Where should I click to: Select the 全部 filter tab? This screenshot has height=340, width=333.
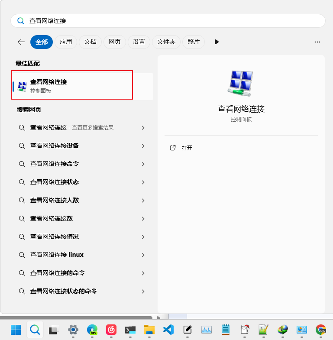[x=42, y=42]
